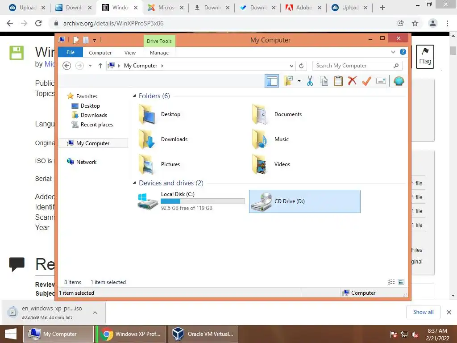Click the New Folder quick access icon
The image size is (457, 343).
click(86, 40)
